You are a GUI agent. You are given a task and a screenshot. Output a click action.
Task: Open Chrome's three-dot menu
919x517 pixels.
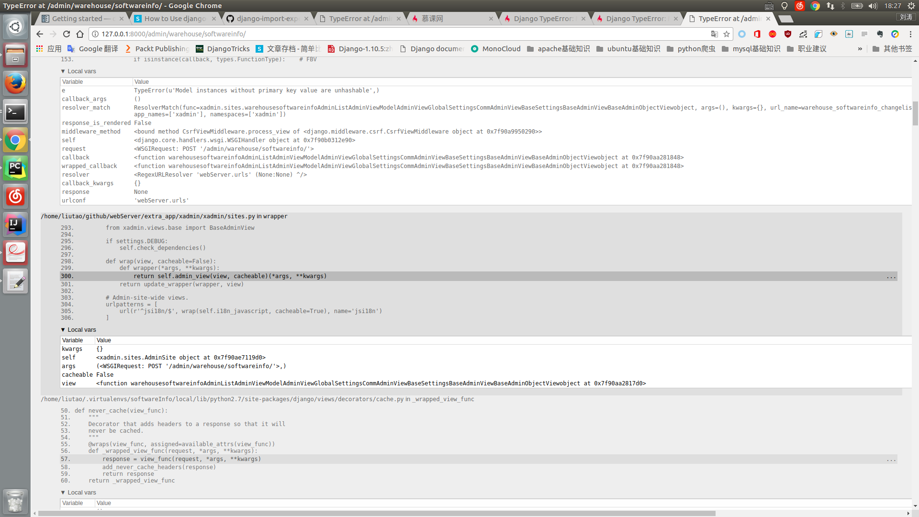point(911,34)
